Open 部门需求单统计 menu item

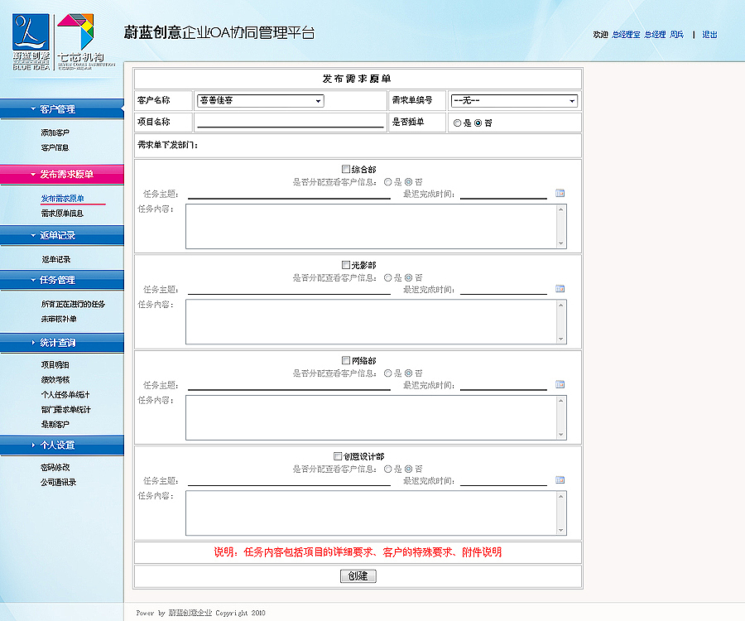click(x=65, y=410)
